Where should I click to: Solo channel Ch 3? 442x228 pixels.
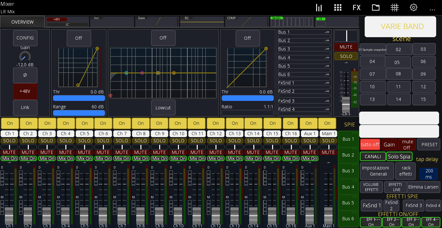click(47, 141)
